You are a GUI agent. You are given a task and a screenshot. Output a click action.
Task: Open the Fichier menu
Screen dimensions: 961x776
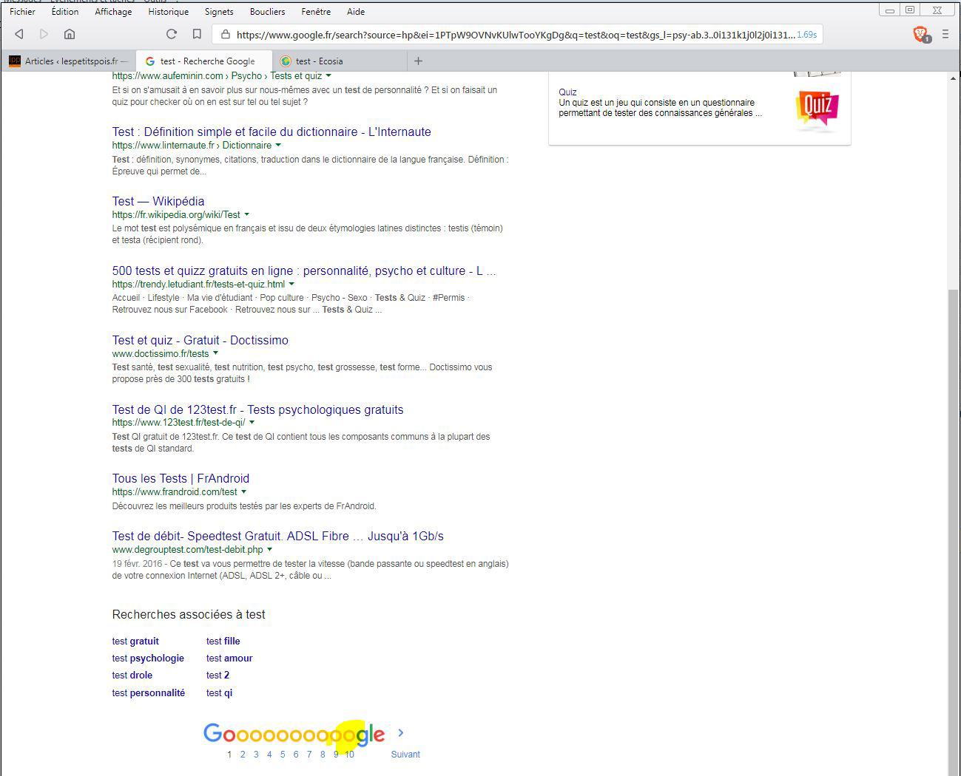click(x=22, y=12)
